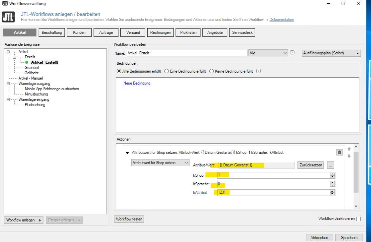This screenshot has height=242, width=371.
Task: Click the ellipsis button beside Zurücksetzen
Action: (x=330, y=165)
